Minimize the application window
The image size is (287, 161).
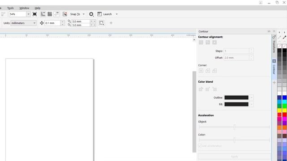click(269, 3)
